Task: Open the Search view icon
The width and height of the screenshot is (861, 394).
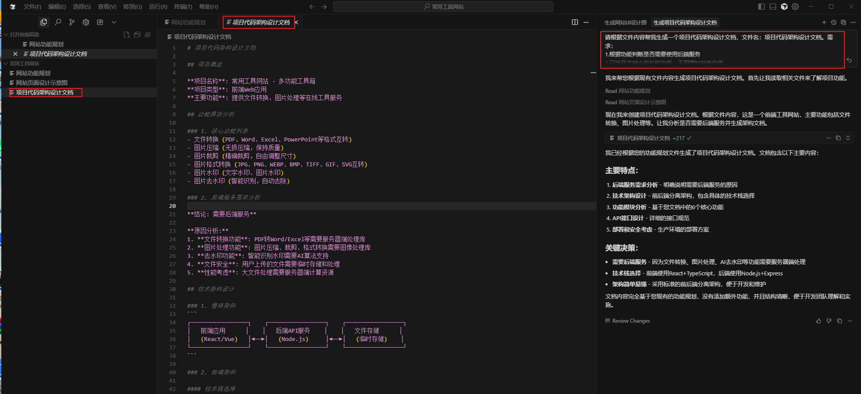Action: click(x=58, y=22)
